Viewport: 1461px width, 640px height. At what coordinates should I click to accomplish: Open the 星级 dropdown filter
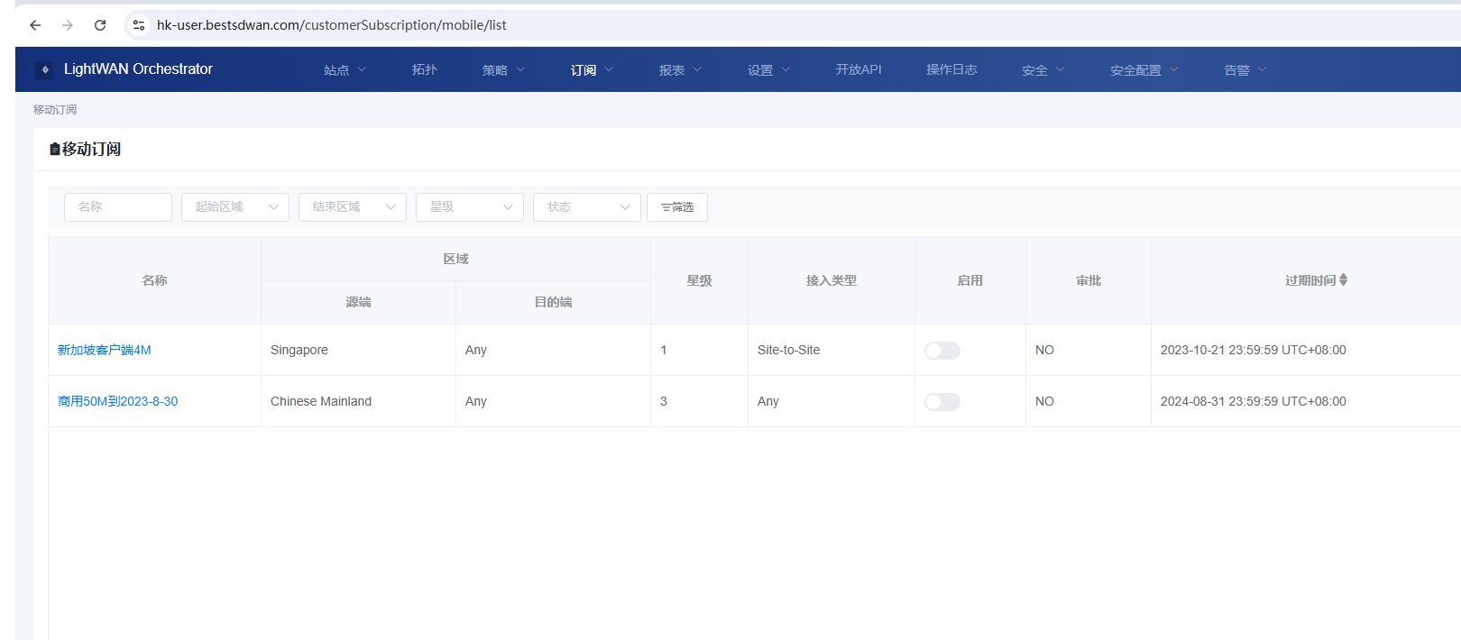pyautogui.click(x=469, y=207)
